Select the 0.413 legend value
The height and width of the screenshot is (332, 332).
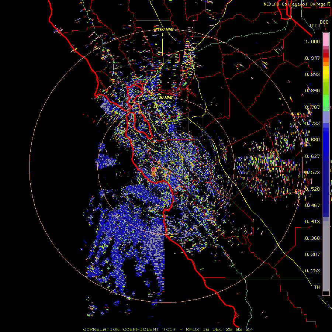click(x=312, y=222)
